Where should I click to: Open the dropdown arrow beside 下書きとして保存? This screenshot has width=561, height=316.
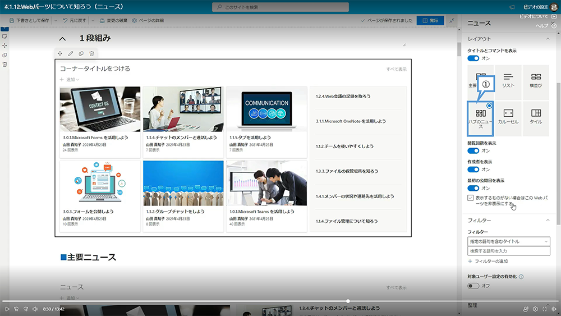pos(56,20)
